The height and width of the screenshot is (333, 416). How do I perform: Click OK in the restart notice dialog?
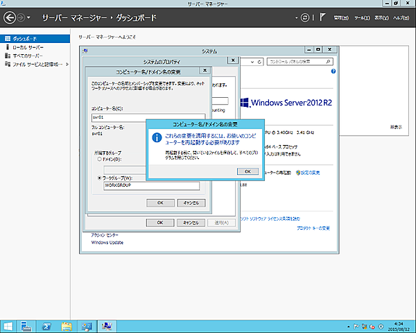click(x=247, y=171)
